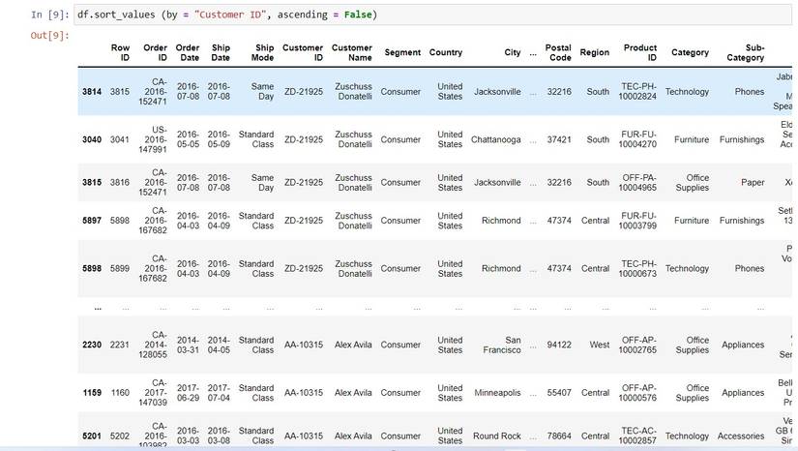Click Row ID value 5899
Screen dimensions: 798x451
120,268
